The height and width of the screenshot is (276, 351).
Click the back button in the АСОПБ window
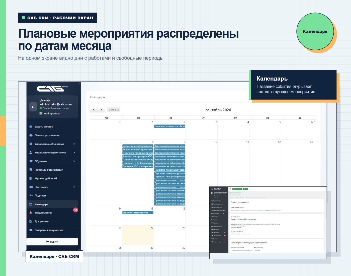pos(235,194)
